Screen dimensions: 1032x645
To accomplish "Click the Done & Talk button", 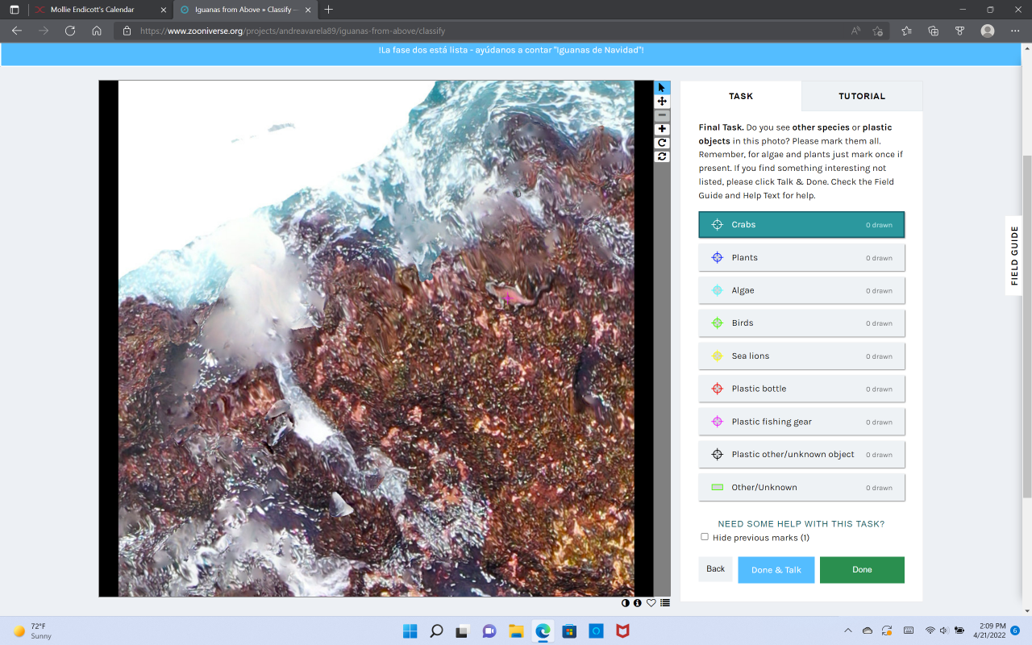I will pyautogui.click(x=776, y=570).
